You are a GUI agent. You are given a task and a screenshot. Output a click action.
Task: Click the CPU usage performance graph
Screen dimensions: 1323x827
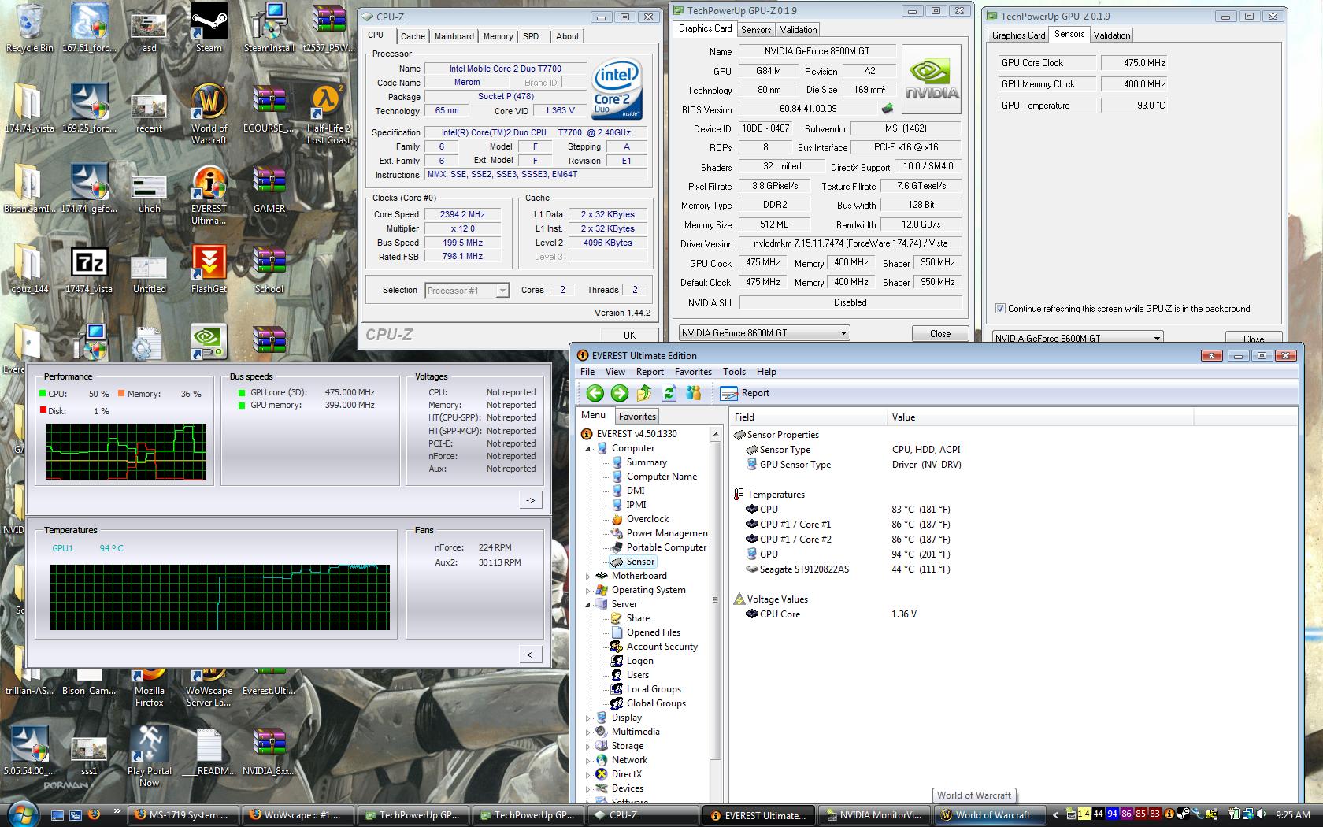[x=126, y=451]
